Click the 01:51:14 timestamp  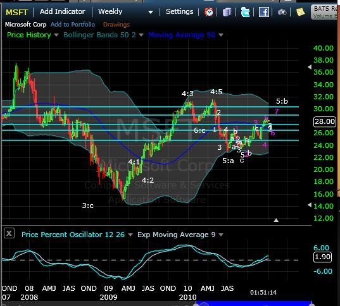click(x=263, y=293)
